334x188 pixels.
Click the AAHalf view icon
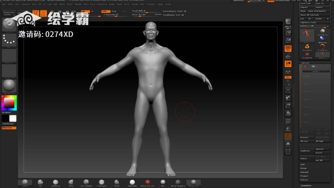click(288, 40)
